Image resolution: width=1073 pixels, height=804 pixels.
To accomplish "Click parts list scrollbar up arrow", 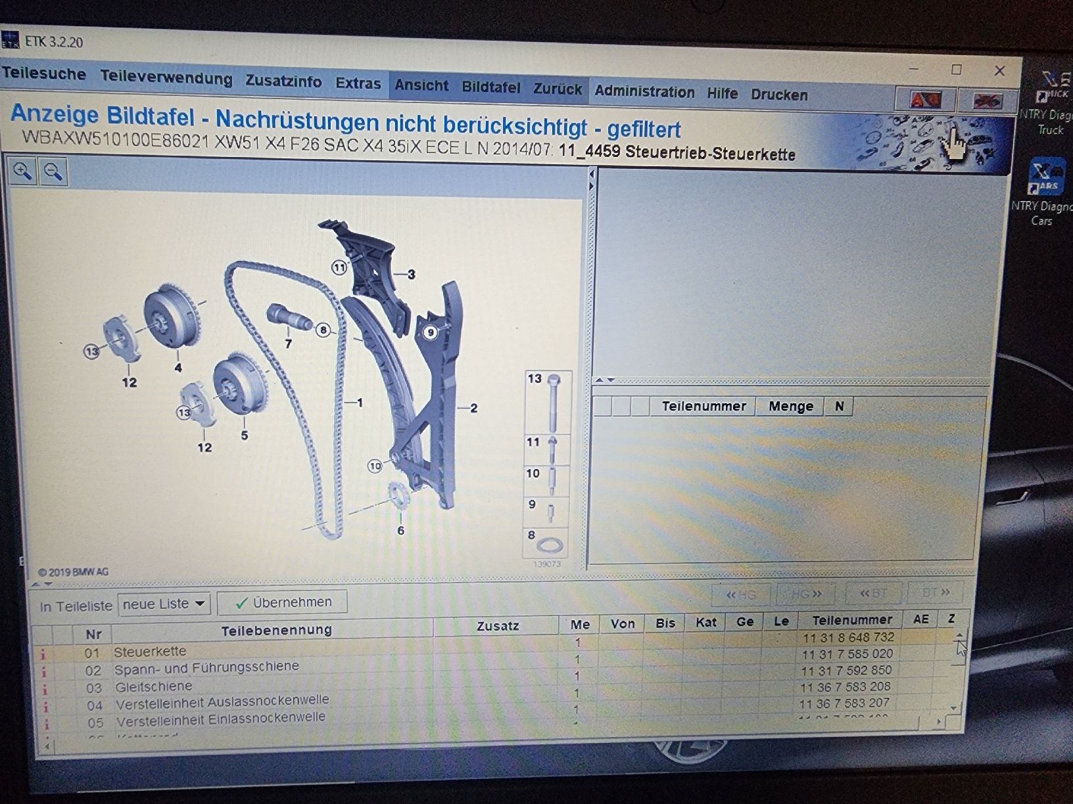I will (x=959, y=635).
